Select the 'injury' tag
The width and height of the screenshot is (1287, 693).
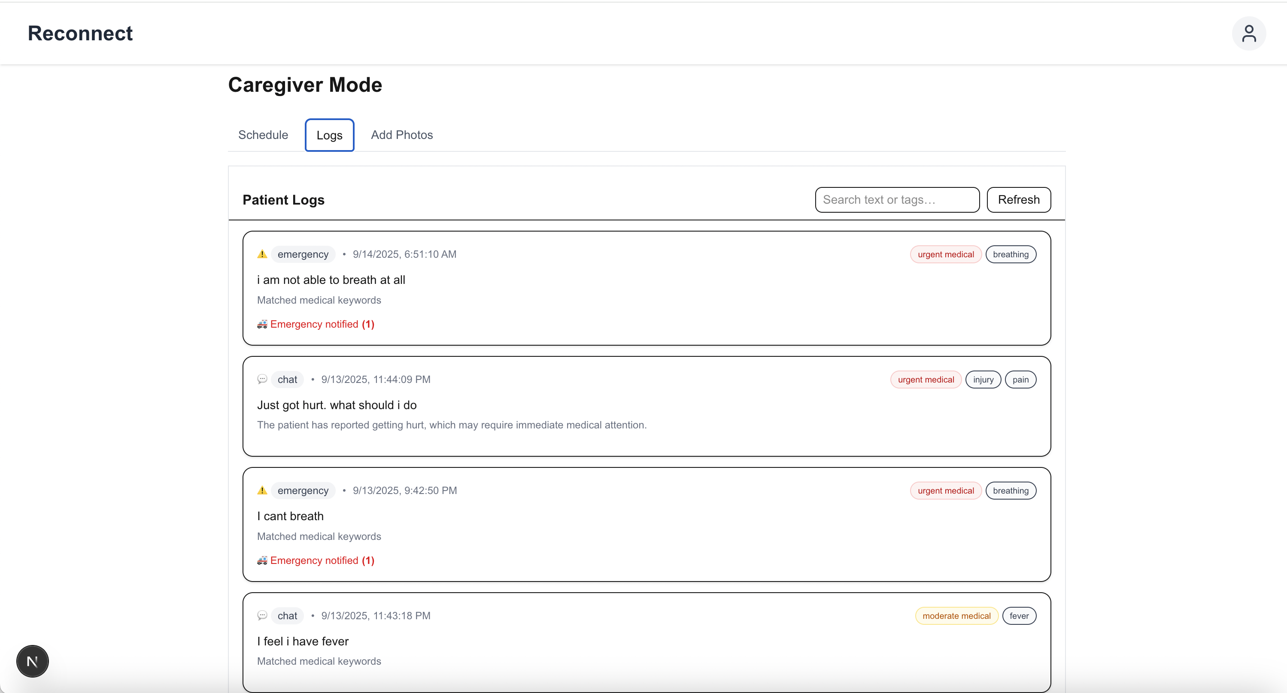coord(983,380)
